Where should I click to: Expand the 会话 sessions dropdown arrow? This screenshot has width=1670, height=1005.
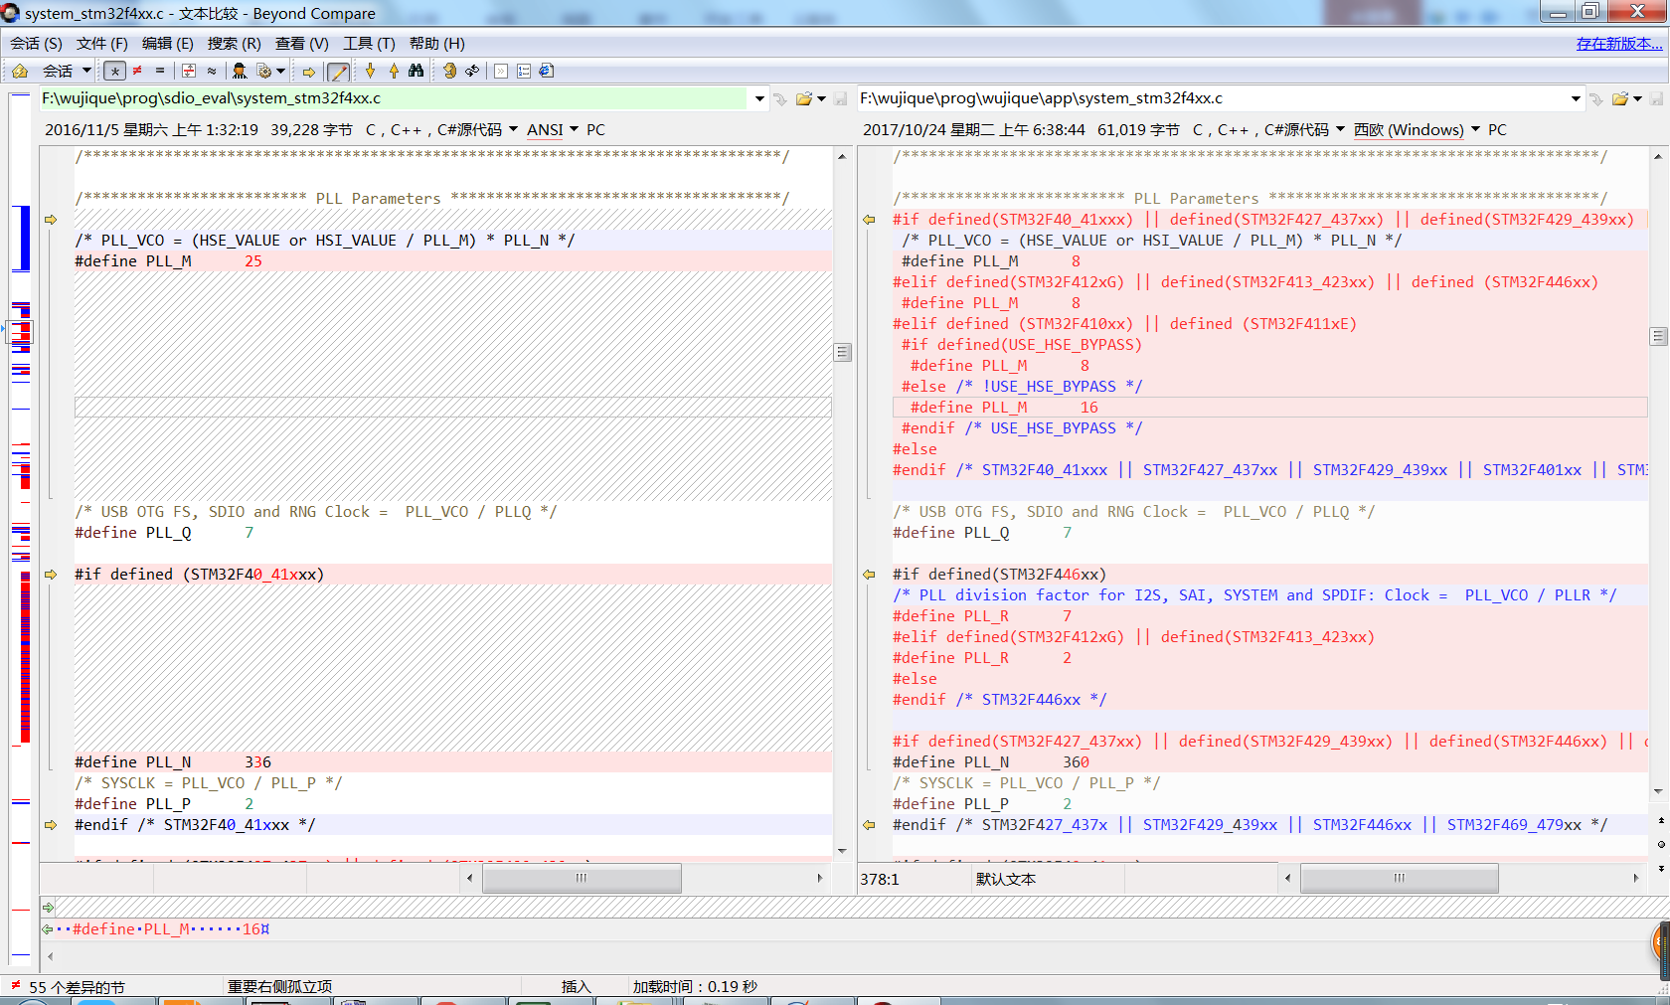(x=86, y=71)
